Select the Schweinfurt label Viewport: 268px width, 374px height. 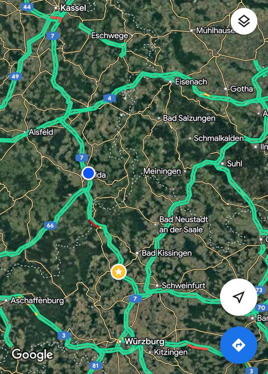[184, 286]
